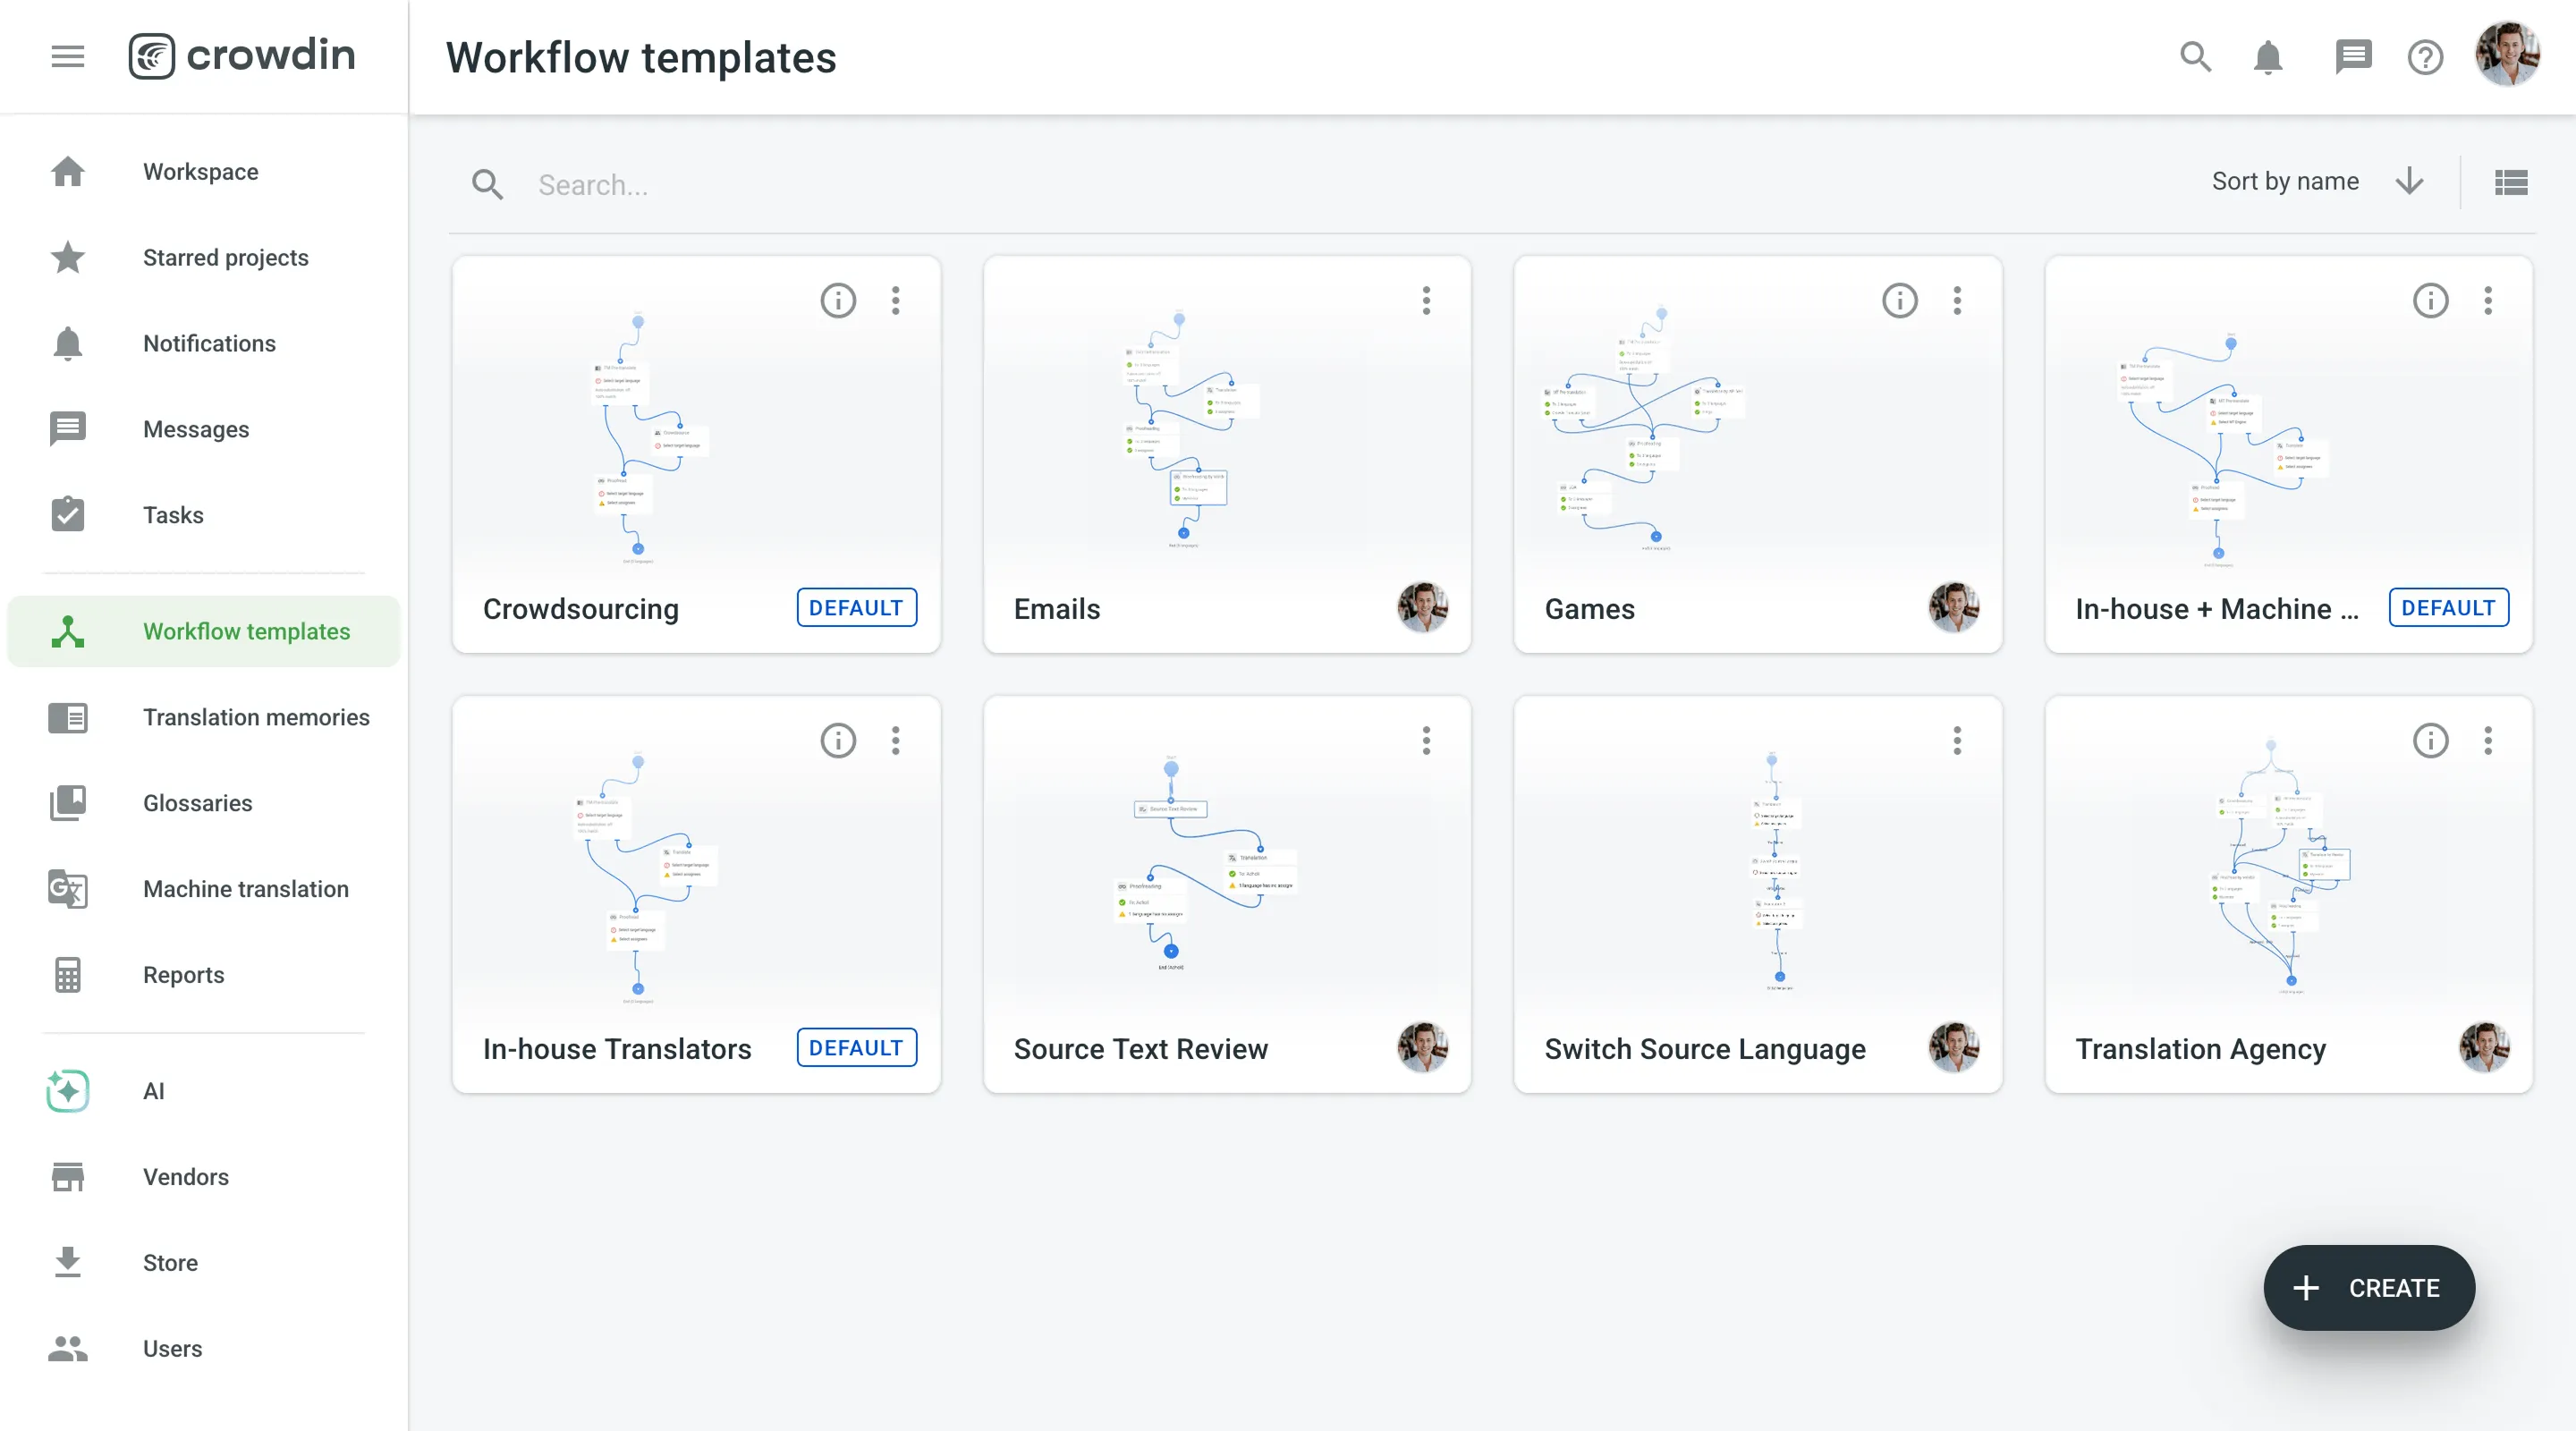The width and height of the screenshot is (2576, 1431).
Task: Collapse the sidebar with the hamburger menu
Action: [x=67, y=55]
